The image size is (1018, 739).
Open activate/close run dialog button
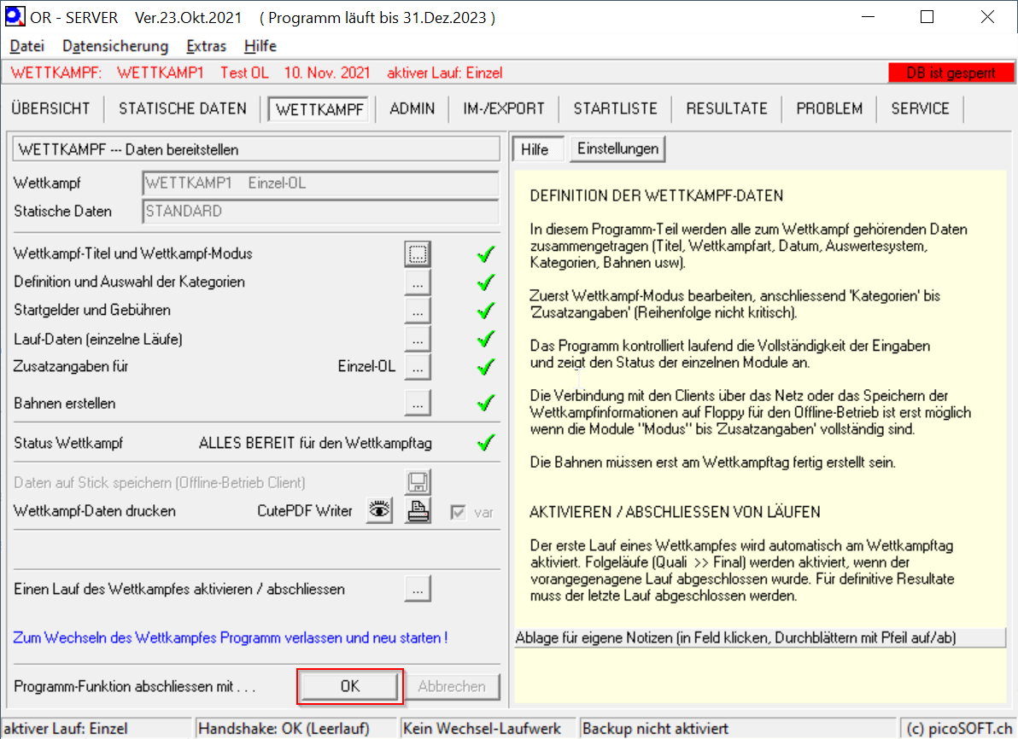[418, 589]
